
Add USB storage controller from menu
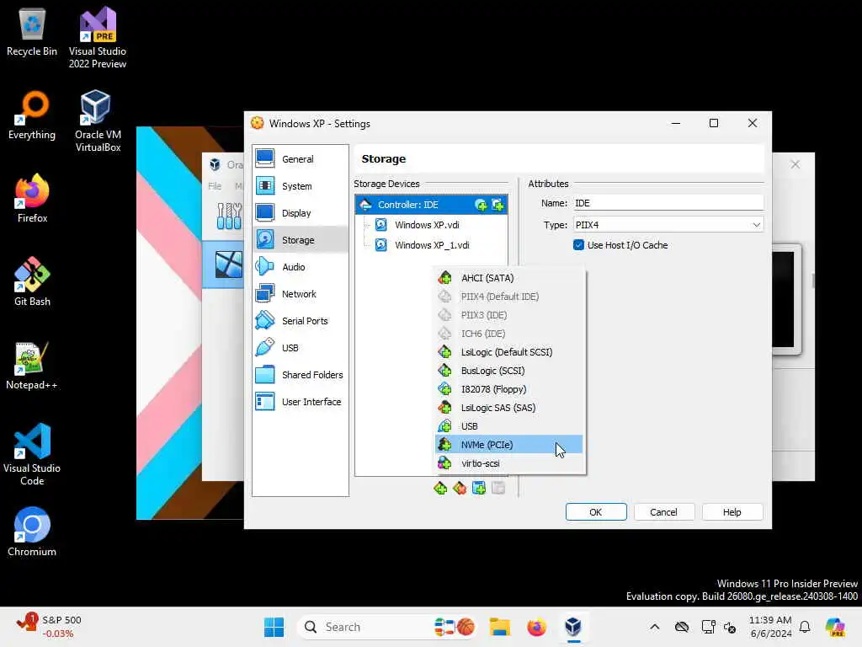point(508,426)
